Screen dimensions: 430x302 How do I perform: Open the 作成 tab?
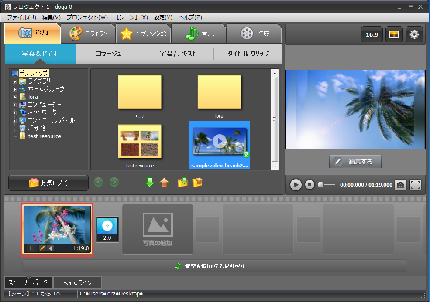(255, 34)
